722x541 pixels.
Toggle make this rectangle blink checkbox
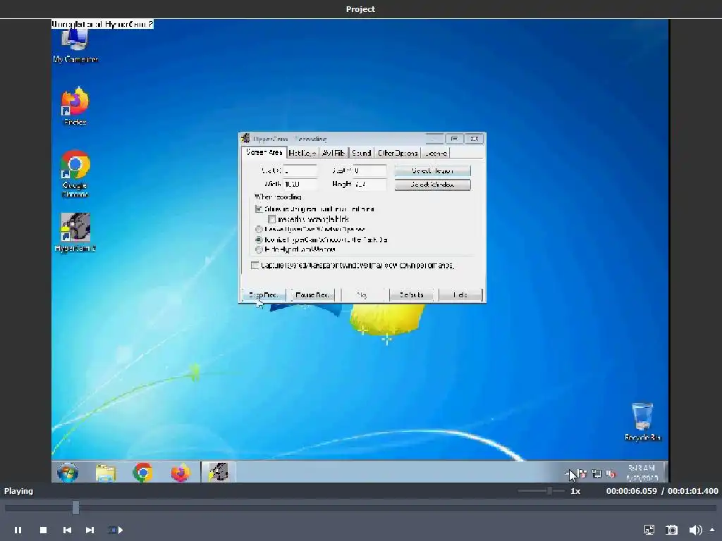coord(271,219)
